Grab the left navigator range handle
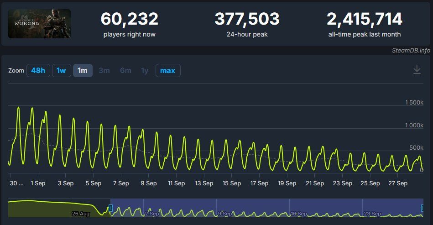This screenshot has height=225, width=433. 110,208
